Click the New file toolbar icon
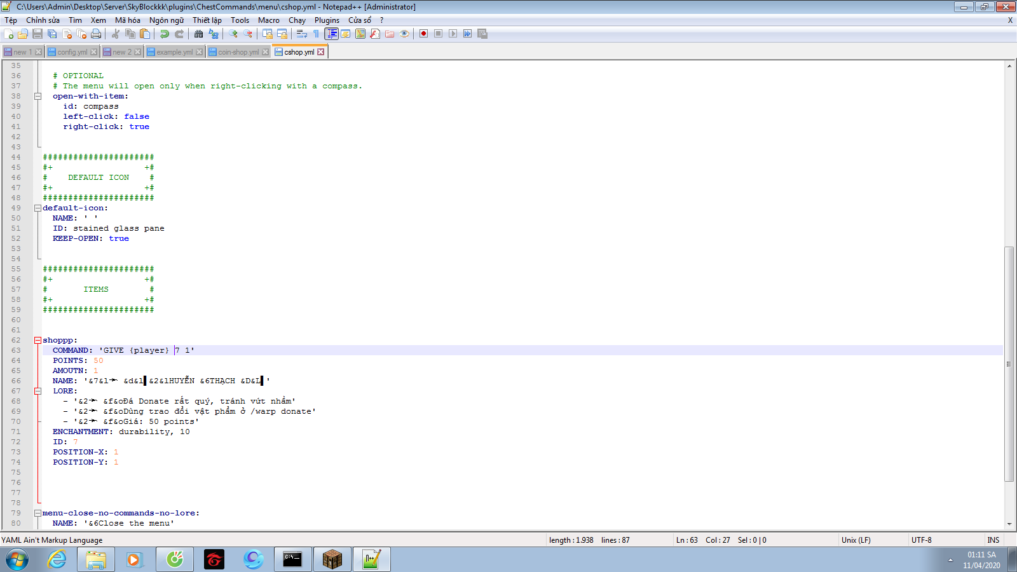 9,34
